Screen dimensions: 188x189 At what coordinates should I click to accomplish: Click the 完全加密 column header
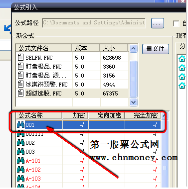143,115
